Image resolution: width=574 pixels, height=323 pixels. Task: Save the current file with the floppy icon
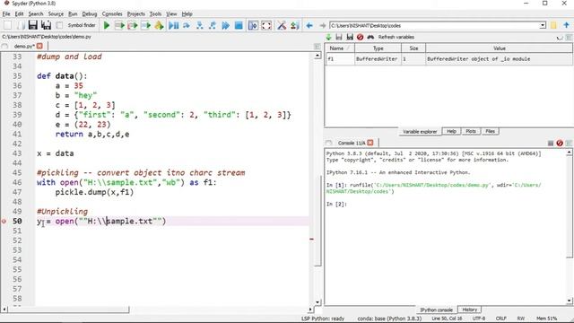(x=33, y=25)
